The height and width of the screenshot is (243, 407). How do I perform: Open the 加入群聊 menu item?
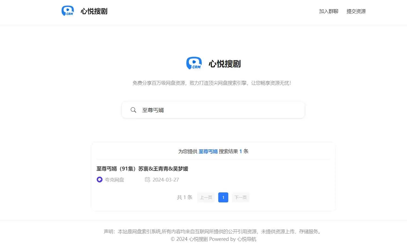tap(328, 11)
